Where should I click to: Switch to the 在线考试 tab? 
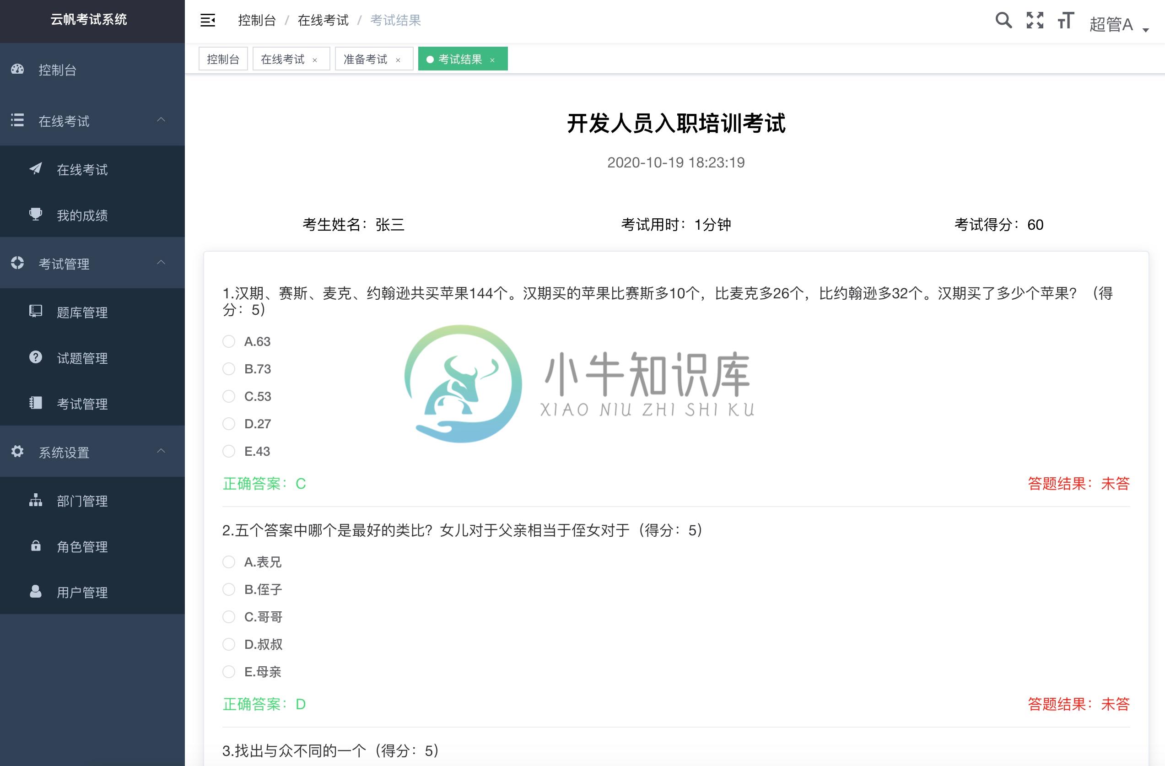pos(291,59)
